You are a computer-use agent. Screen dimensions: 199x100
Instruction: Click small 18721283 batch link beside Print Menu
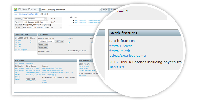[82, 76]
